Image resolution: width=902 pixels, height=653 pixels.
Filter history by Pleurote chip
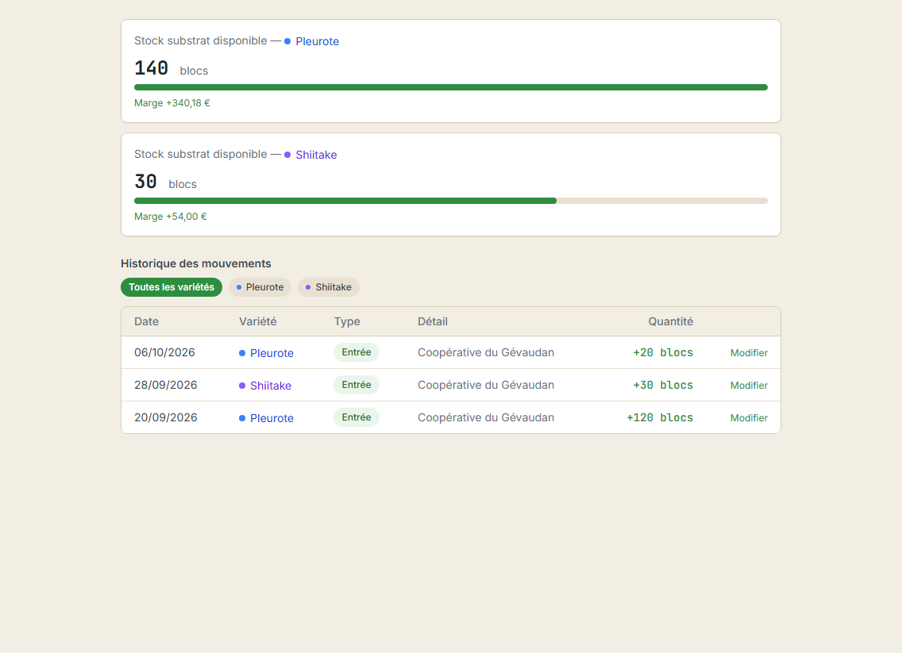260,287
